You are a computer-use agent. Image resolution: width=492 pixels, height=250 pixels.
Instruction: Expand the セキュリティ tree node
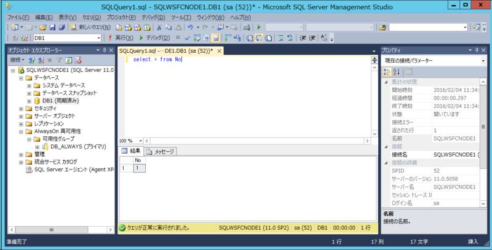[20, 109]
